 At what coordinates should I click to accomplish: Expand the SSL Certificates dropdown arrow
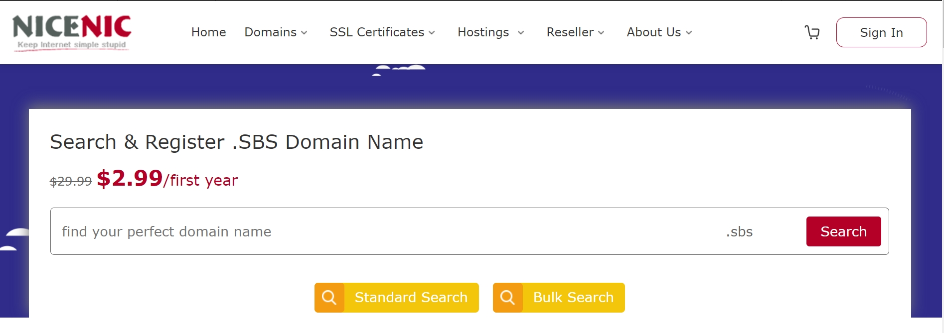432,33
